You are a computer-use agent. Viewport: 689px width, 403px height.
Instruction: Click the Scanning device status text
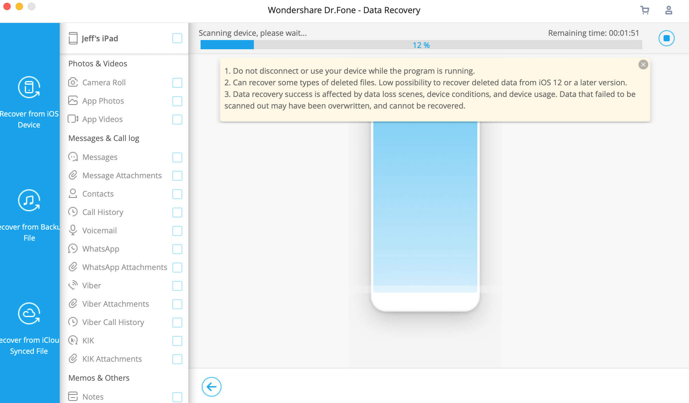point(253,33)
